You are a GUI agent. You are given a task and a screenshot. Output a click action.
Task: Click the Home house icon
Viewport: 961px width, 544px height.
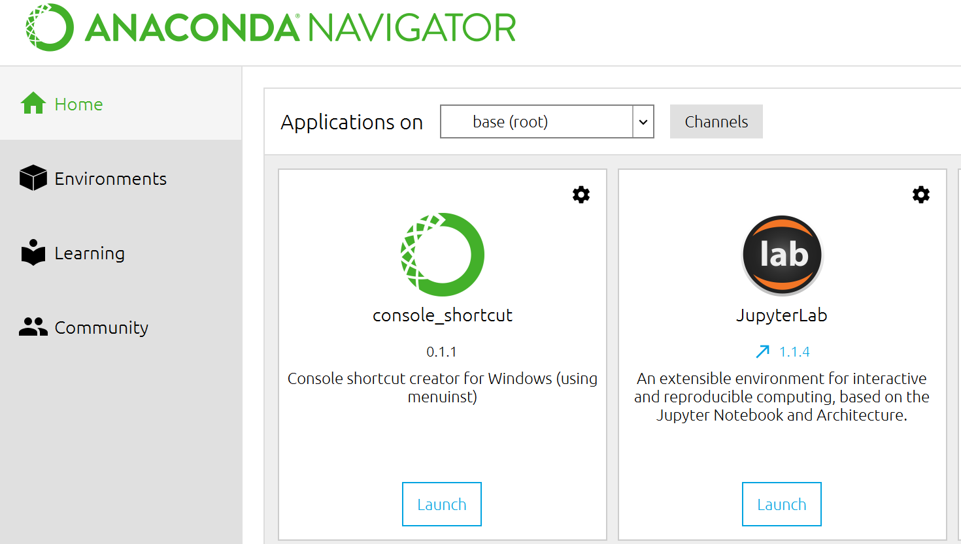point(33,104)
